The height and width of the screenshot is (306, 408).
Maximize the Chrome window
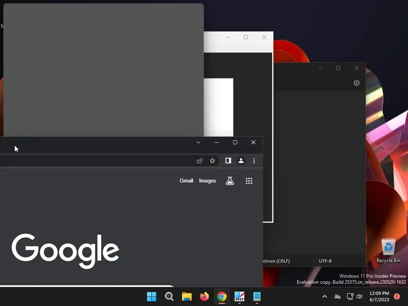point(235,142)
